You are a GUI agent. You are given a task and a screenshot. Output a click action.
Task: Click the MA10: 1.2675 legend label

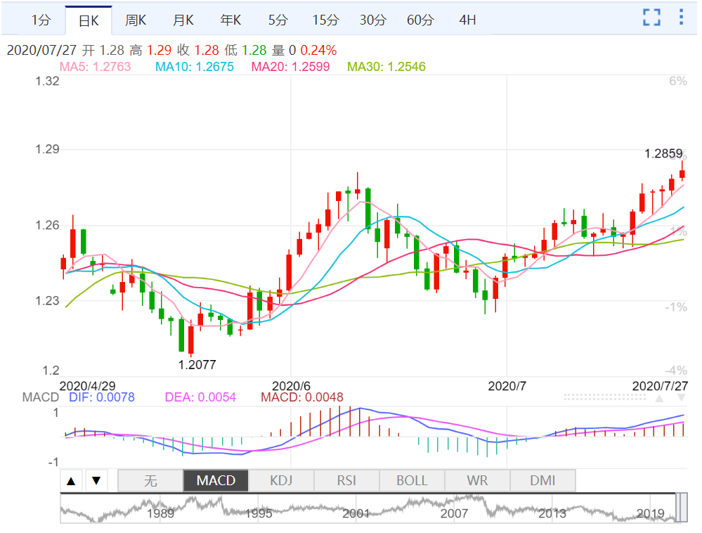(x=195, y=67)
